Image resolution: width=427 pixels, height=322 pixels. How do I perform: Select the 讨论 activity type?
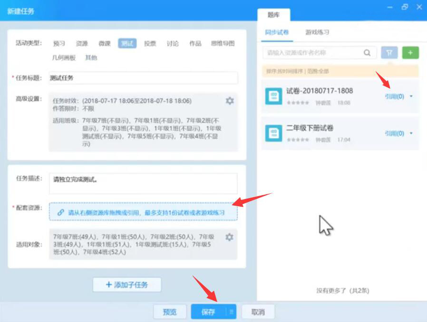click(x=173, y=44)
